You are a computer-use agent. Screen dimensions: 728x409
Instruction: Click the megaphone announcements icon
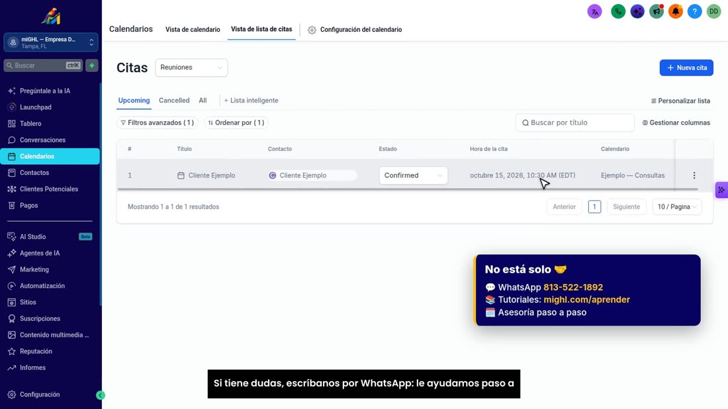(x=657, y=12)
